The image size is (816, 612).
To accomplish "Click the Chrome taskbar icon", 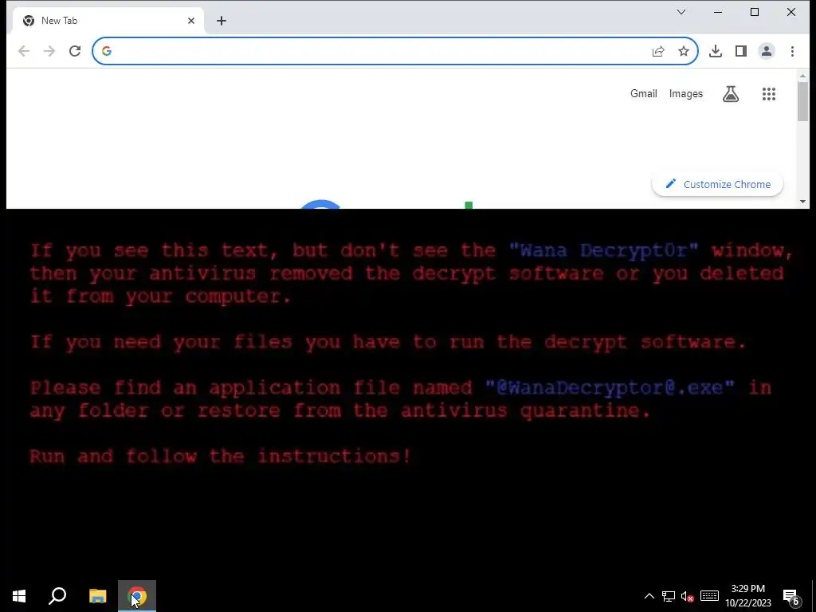I will (x=137, y=596).
